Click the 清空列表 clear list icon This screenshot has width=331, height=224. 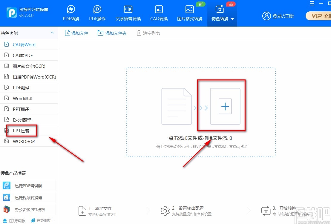point(148,33)
